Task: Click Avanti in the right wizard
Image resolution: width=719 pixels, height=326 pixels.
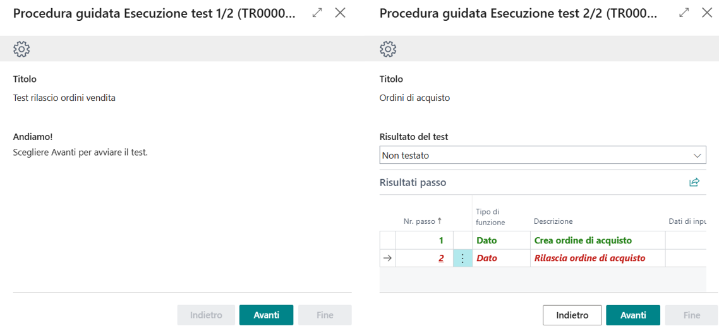Action: (x=633, y=315)
